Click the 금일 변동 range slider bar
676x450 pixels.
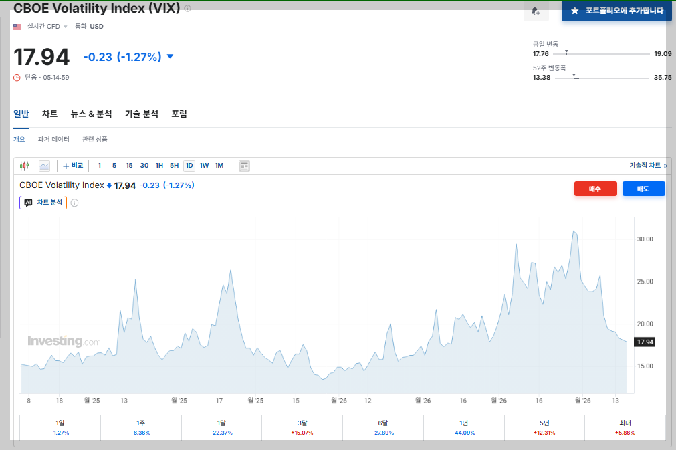pyautogui.click(x=601, y=54)
